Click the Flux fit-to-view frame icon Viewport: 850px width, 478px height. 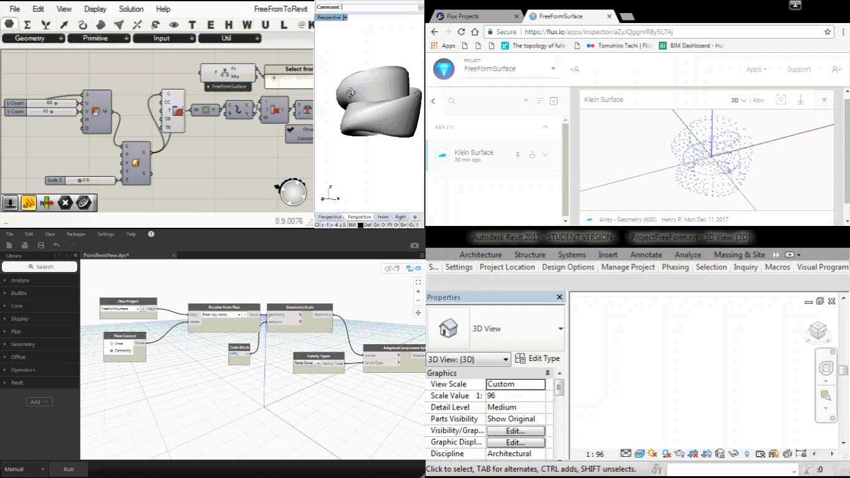[780, 100]
